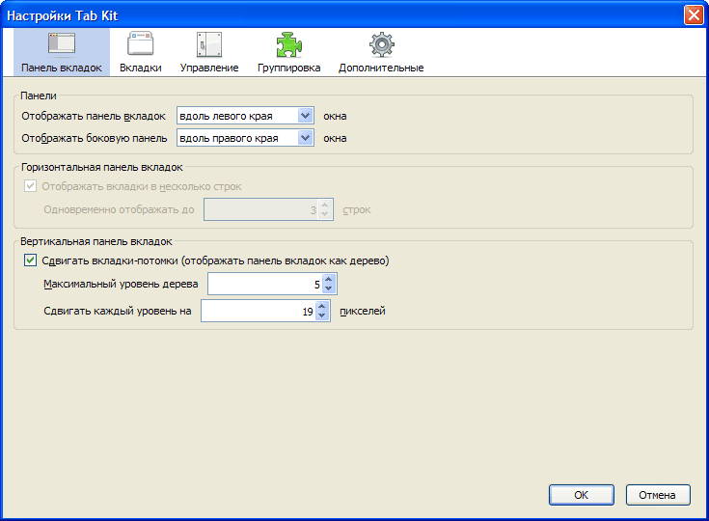
Task: Click the 'вдоль правого края' combo box
Action: (x=245, y=138)
